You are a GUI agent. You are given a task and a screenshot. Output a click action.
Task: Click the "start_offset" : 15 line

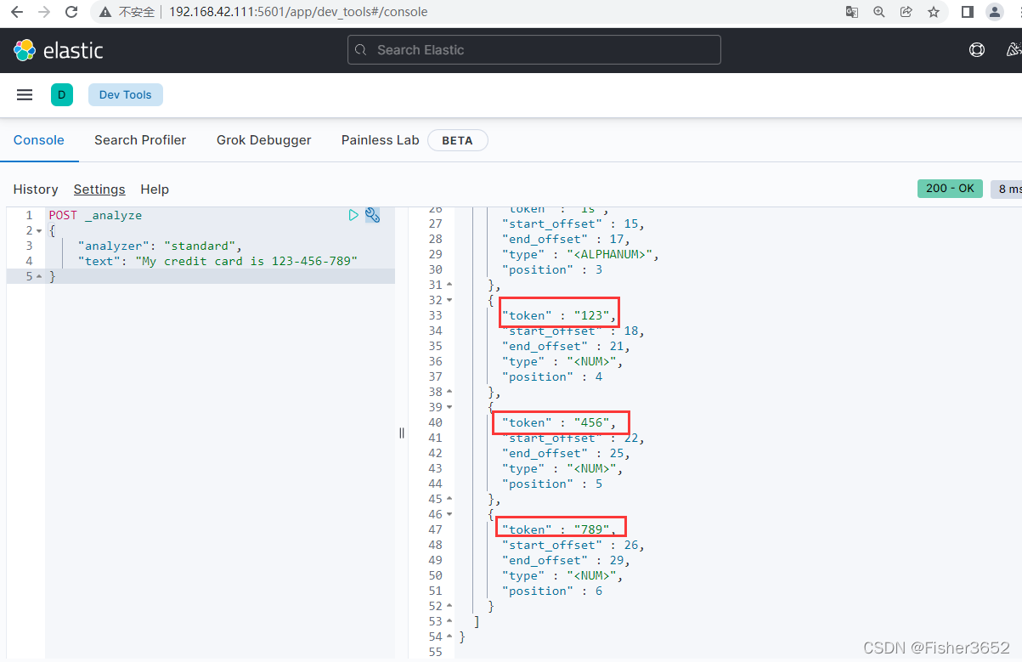[x=573, y=223]
